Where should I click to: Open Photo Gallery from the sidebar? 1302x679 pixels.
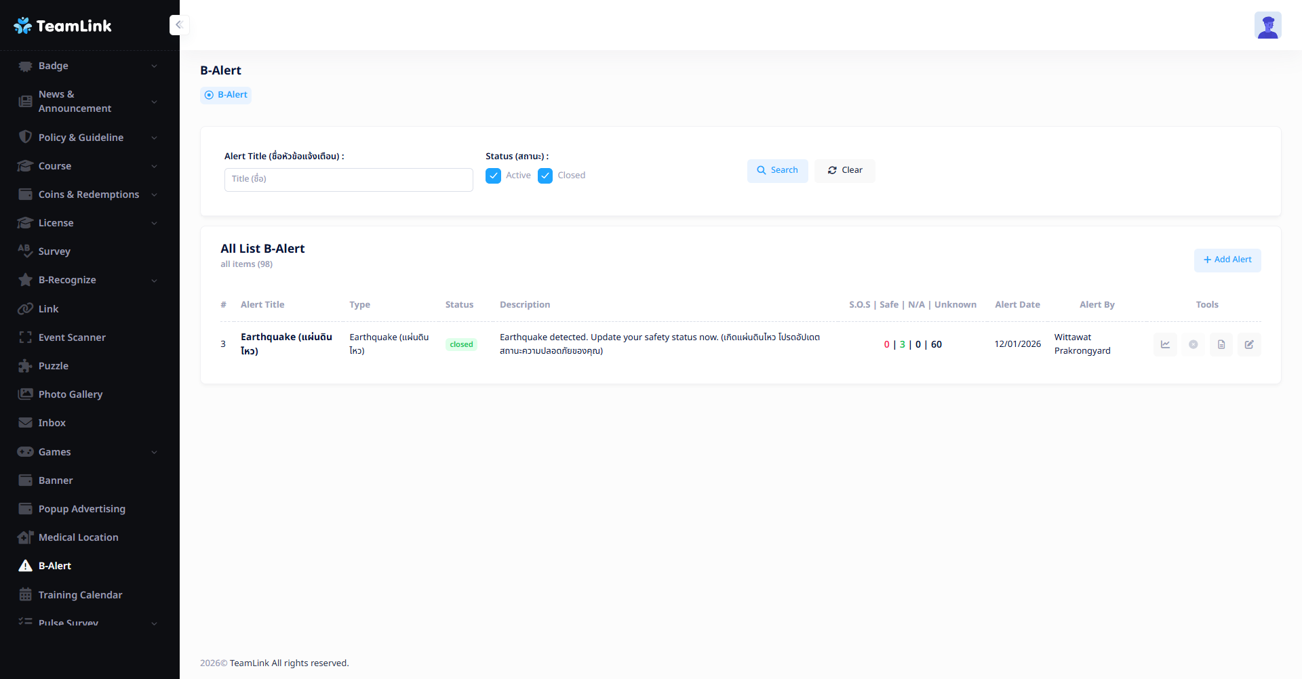[71, 394]
